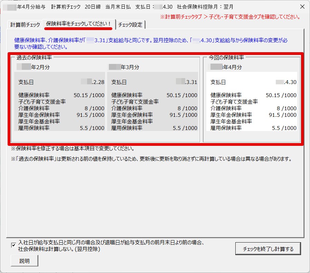Click the 4月分 支払日 date ending 4.30
Image resolution: width=310 pixels, height=273 pixels.
click(x=286, y=82)
